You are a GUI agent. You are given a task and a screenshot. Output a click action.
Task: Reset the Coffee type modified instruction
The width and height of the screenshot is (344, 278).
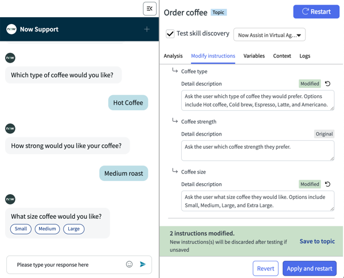[x=327, y=84]
